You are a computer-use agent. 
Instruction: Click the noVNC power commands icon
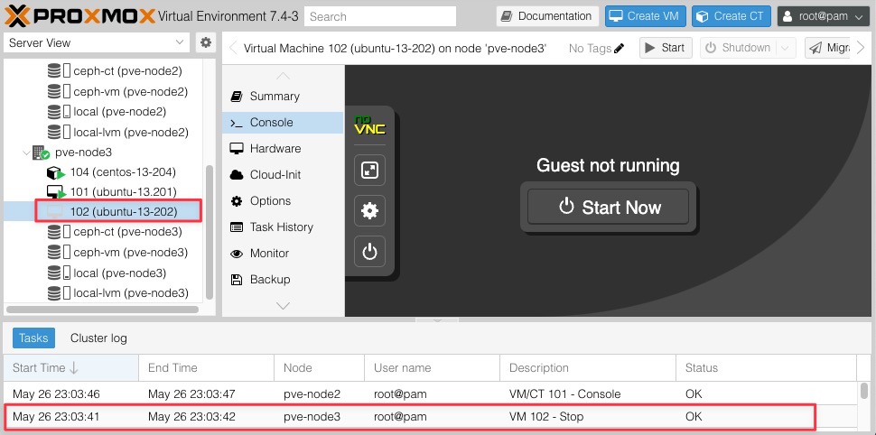(370, 252)
